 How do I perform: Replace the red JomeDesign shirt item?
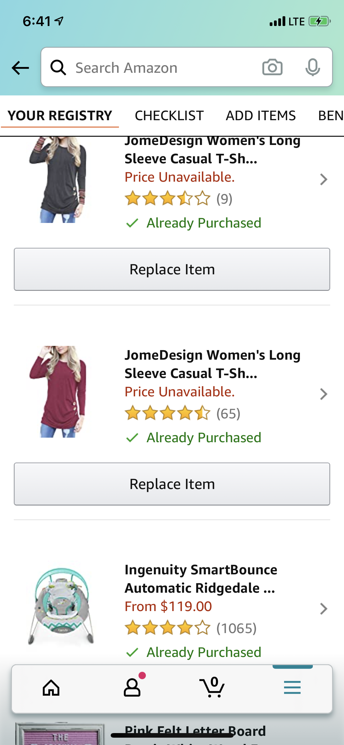tap(172, 484)
